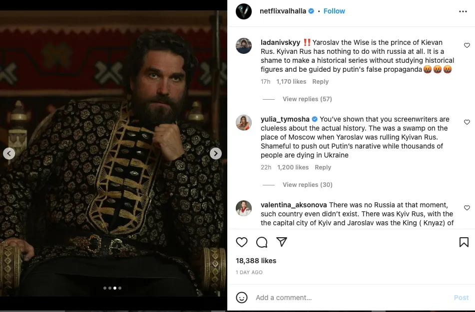The height and width of the screenshot is (312, 475).
Task: Like yulia_tymosha's comment
Action: (467, 122)
